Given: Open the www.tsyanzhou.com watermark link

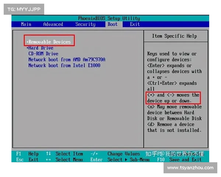Looking at the screenshot, I should 190,168.
